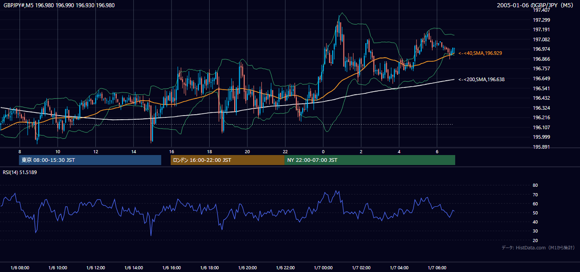The image size is (580, 272).
Task: Click the 1/7 02:00 time axis label
Action: click(x=361, y=268)
